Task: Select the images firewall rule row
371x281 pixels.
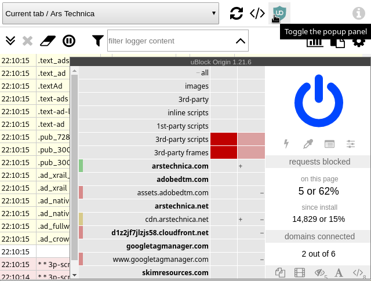Action: click(x=144, y=86)
